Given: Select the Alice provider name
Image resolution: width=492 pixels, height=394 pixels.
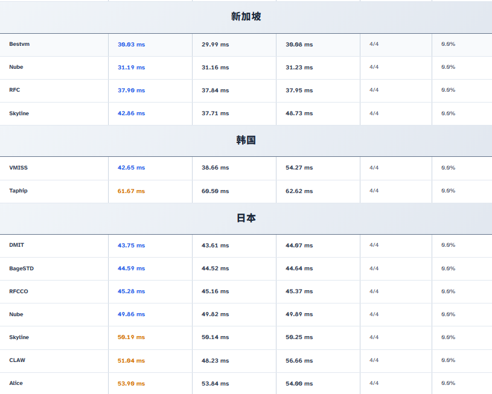Looking at the screenshot, I should tap(16, 383).
